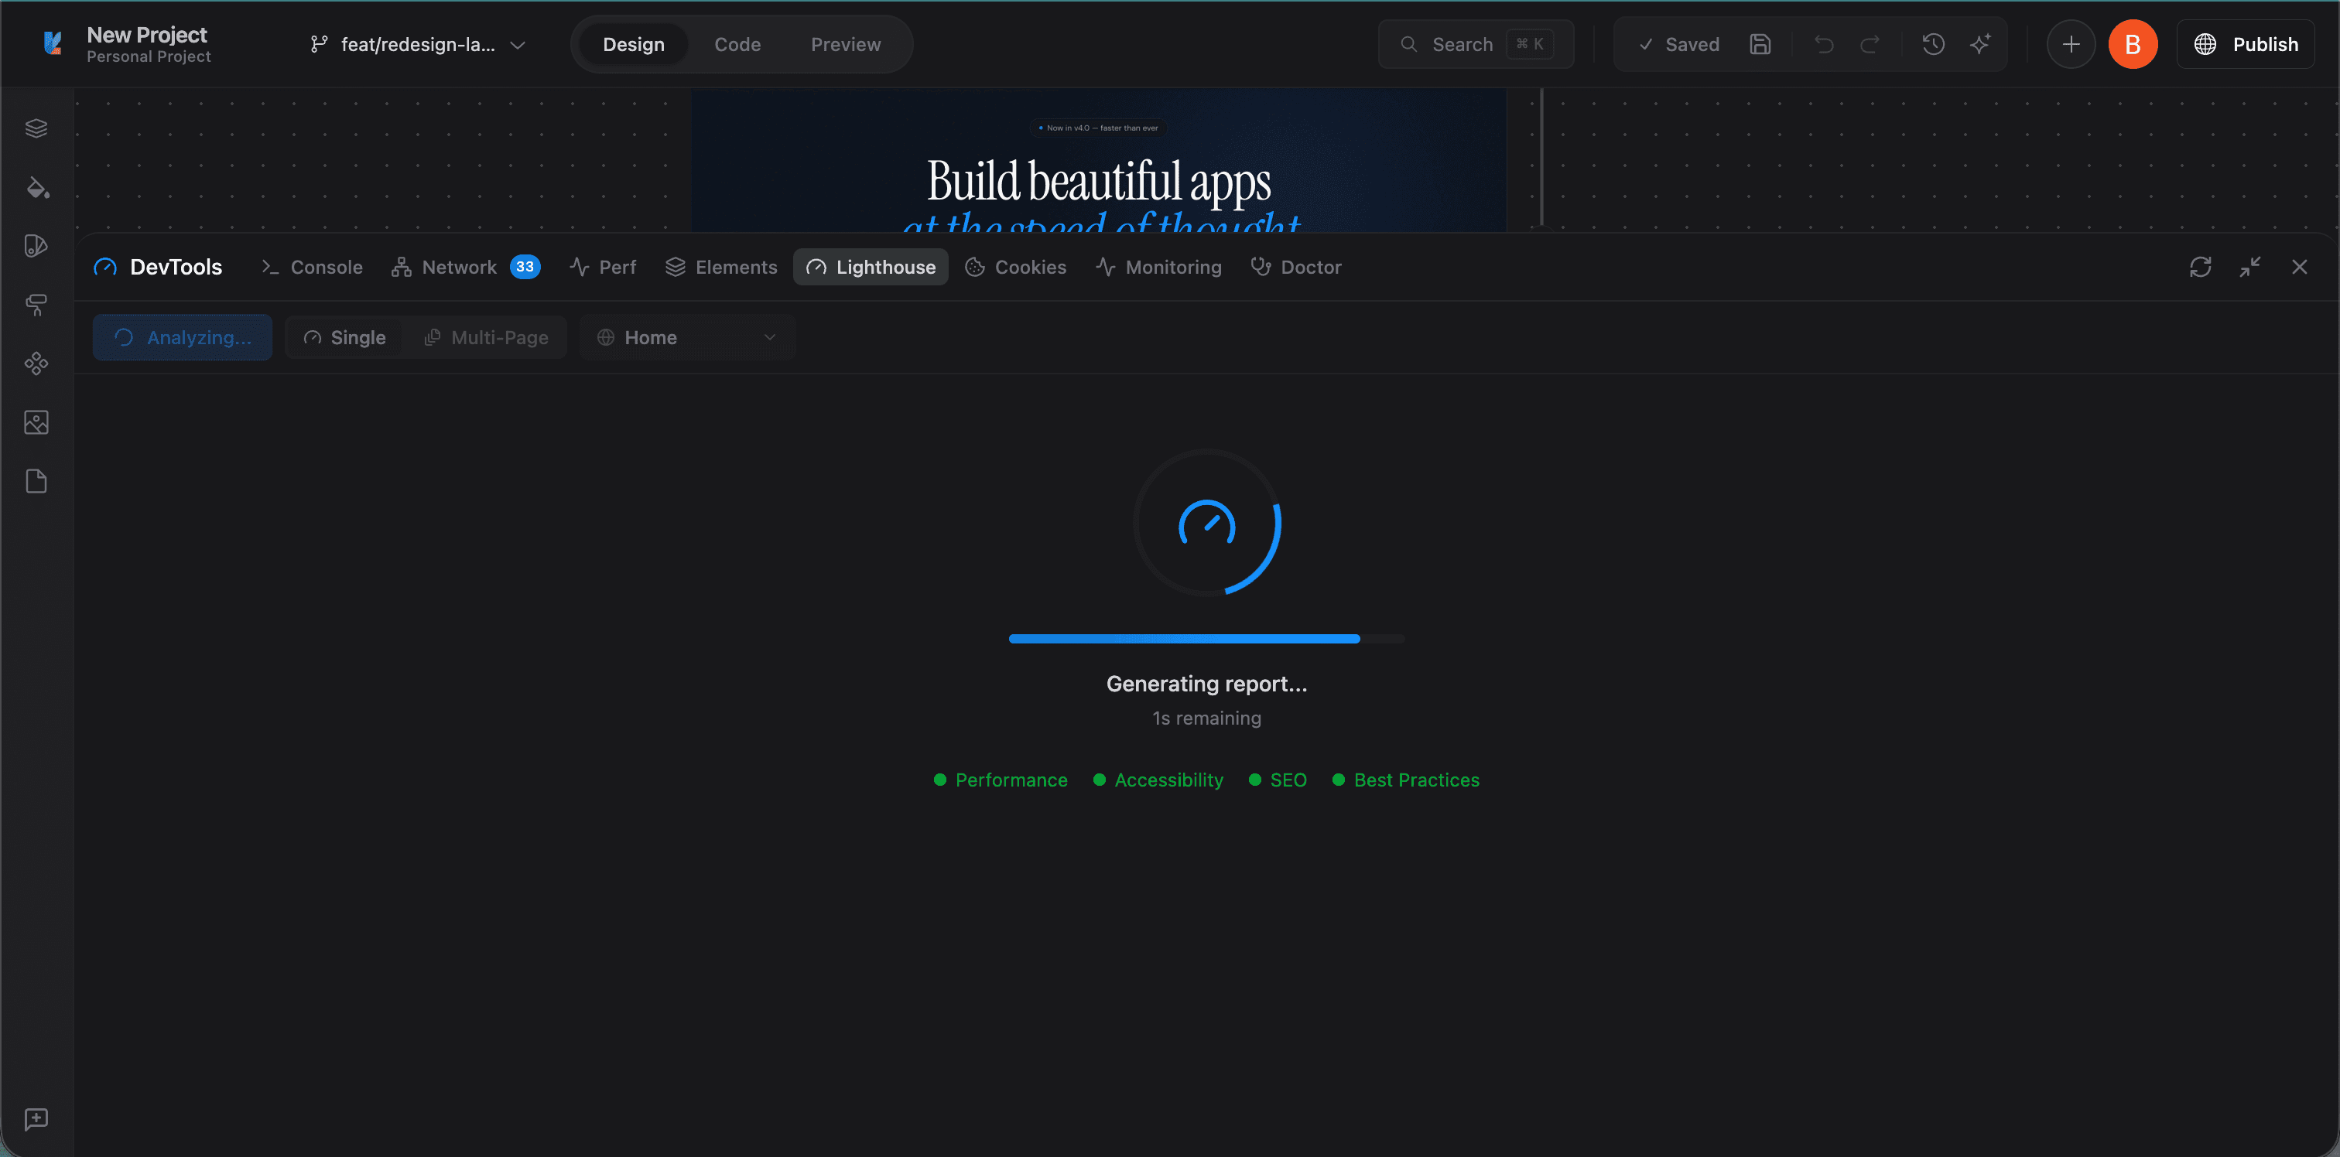Click the Publish button
This screenshot has height=1157, width=2340.
coord(2246,43)
